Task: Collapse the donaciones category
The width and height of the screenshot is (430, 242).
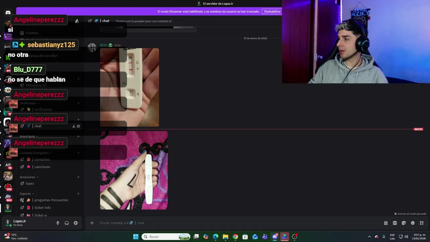Action: click(x=29, y=177)
